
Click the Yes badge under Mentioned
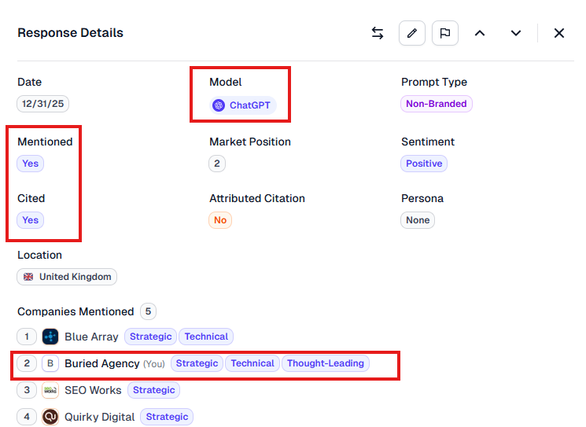[30, 164]
